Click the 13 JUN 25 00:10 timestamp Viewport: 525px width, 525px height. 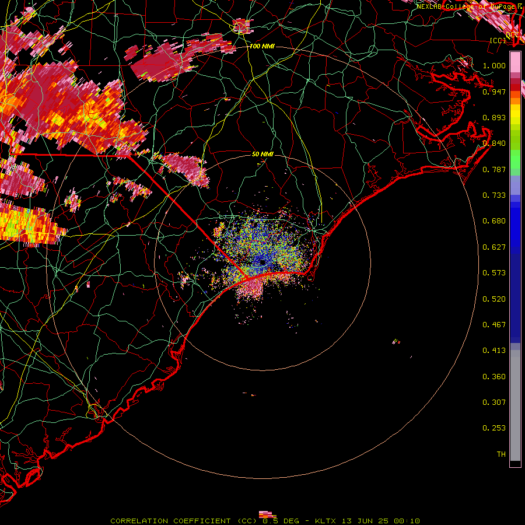(x=381, y=521)
